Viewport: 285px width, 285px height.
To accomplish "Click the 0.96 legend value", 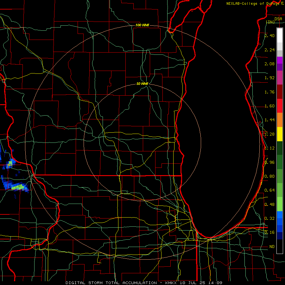I will pos(269,162).
